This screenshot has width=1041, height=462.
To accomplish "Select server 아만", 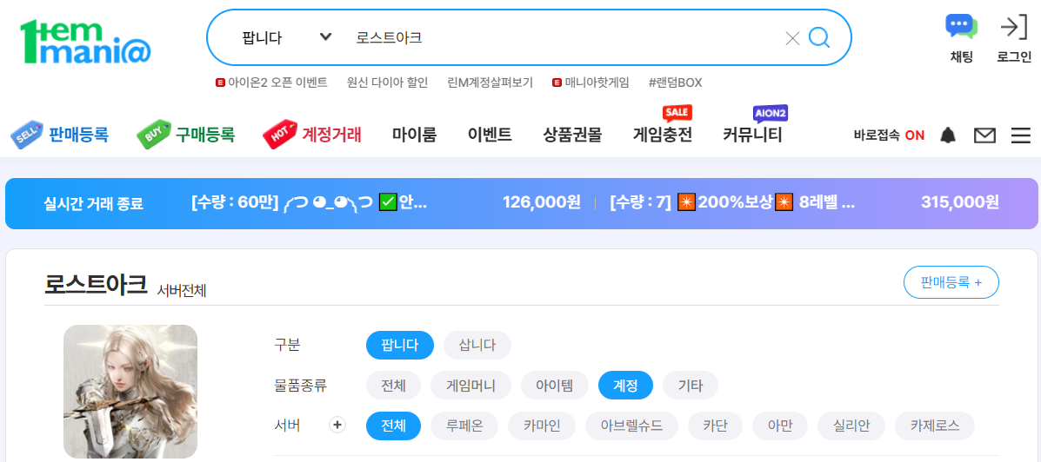I will (x=780, y=426).
